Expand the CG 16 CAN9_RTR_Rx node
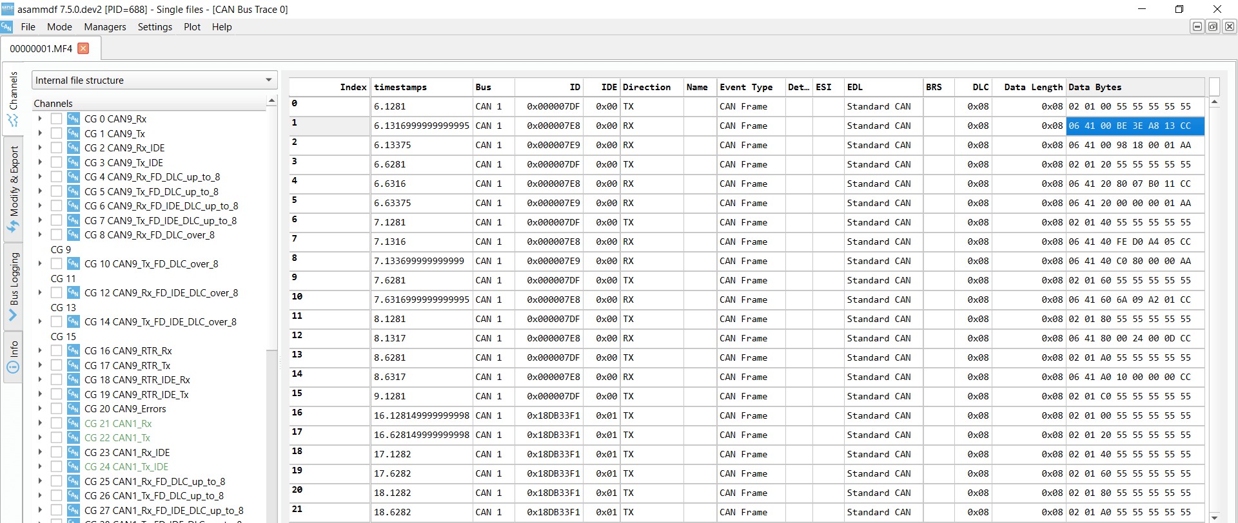 coord(40,351)
